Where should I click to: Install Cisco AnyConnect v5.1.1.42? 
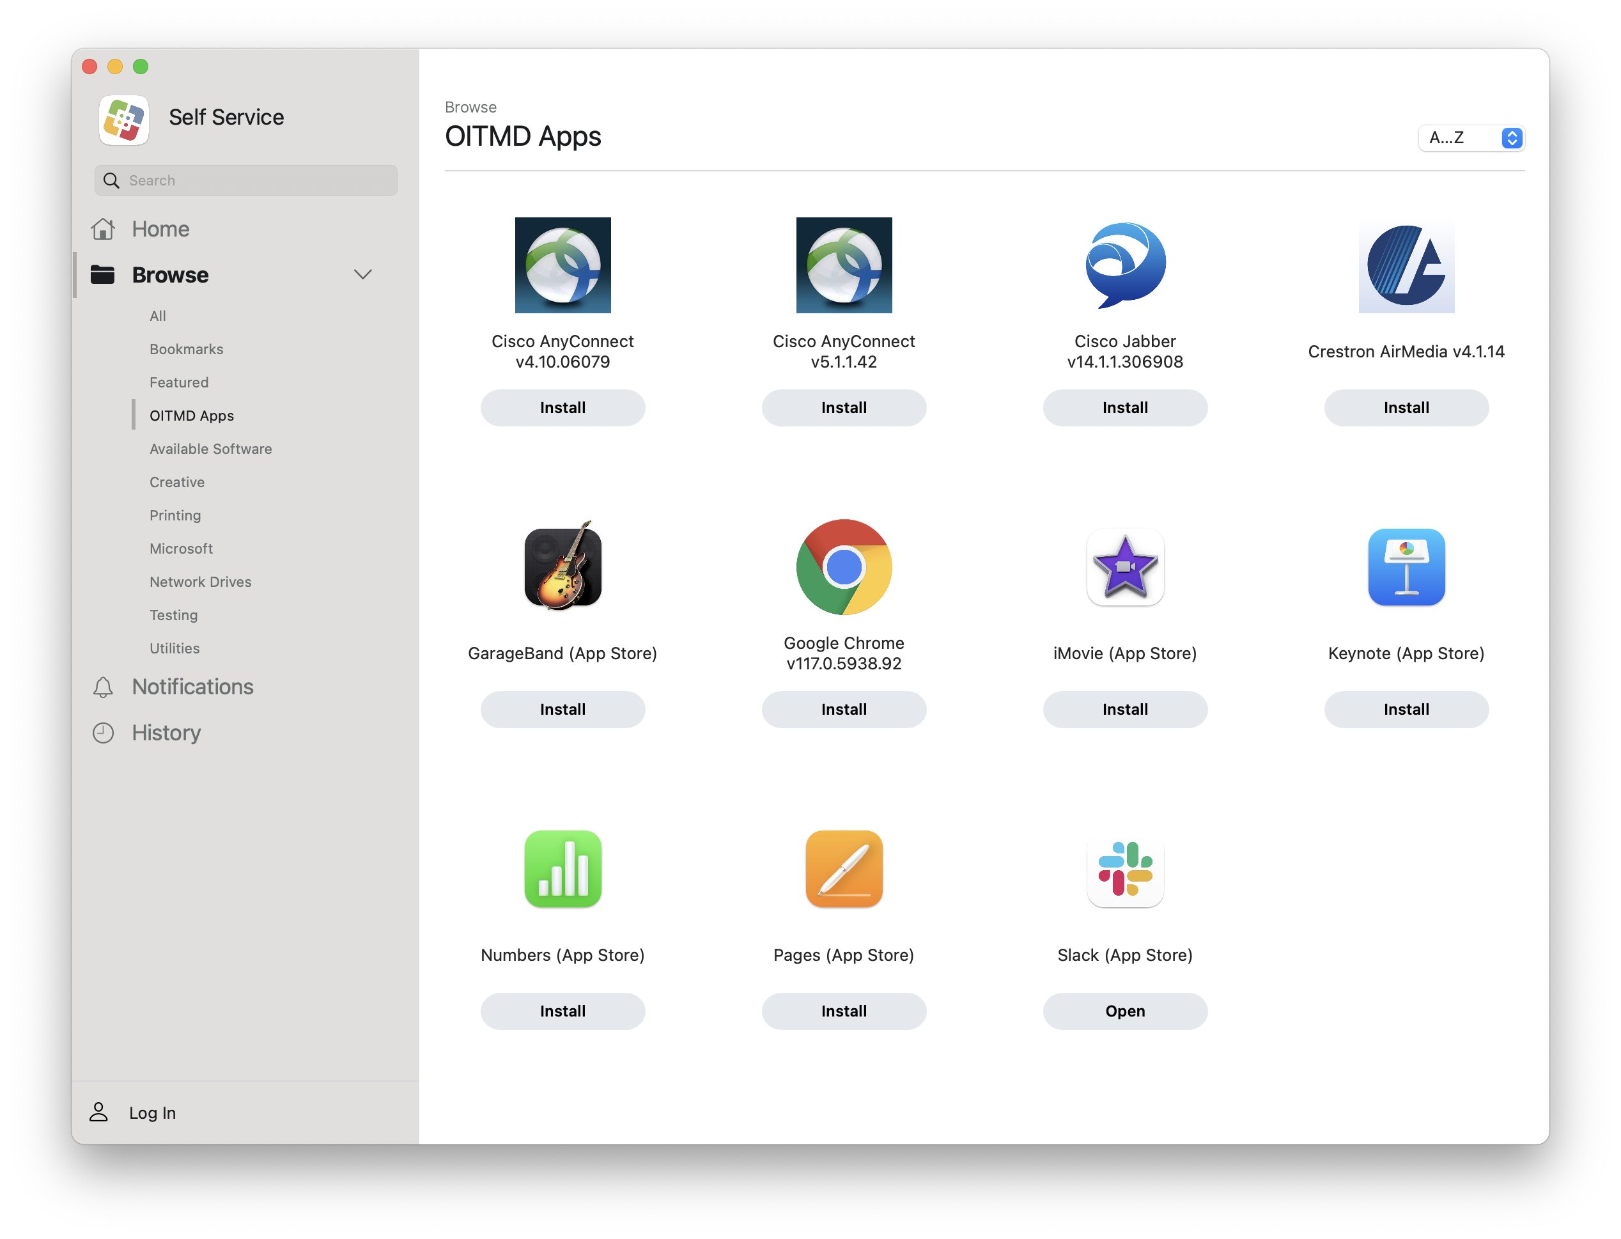tap(843, 407)
